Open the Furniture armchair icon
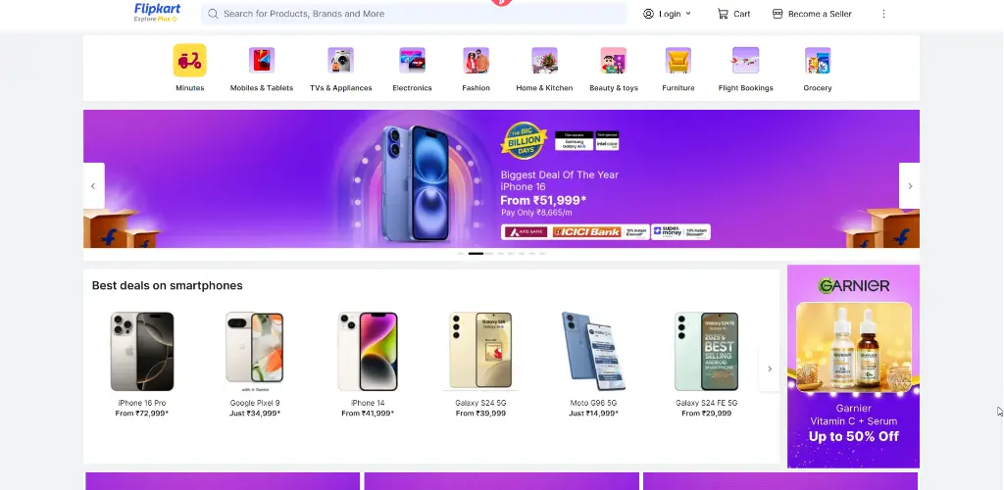Screen dimensions: 1004x490 [678, 60]
